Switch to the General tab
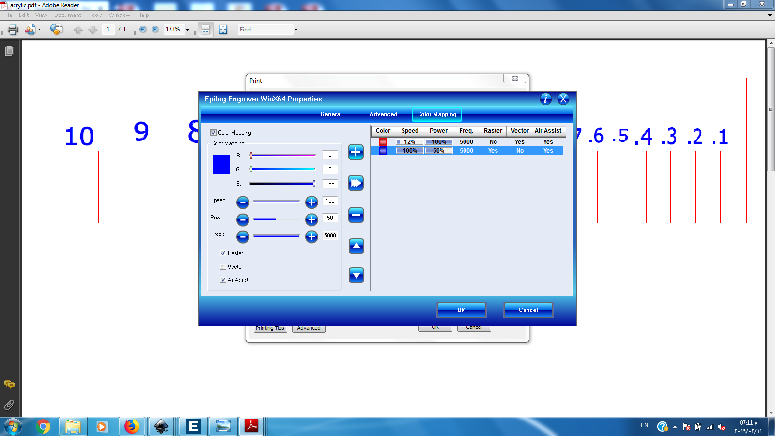 [x=331, y=114]
